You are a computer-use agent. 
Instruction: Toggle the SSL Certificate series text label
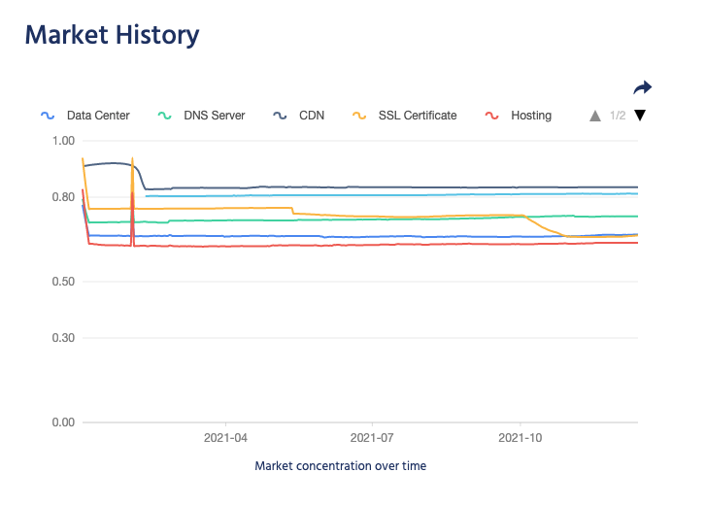coord(417,116)
